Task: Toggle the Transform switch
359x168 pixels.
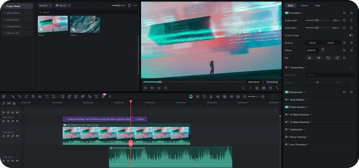Action: coord(287,13)
